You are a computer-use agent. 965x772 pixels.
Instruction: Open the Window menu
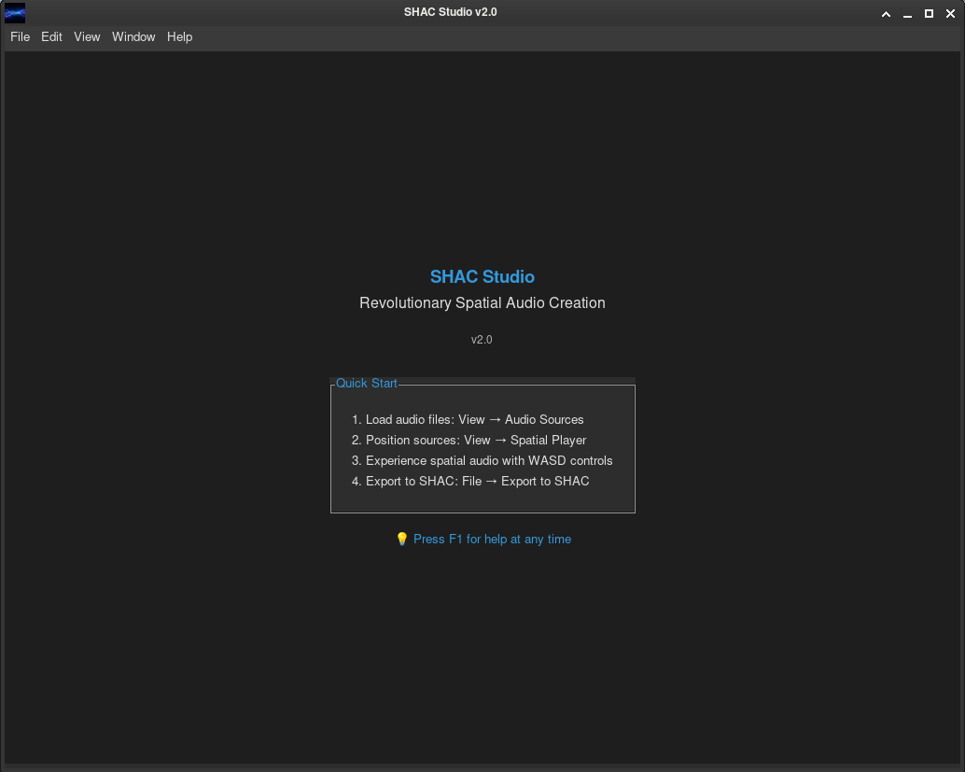[133, 36]
